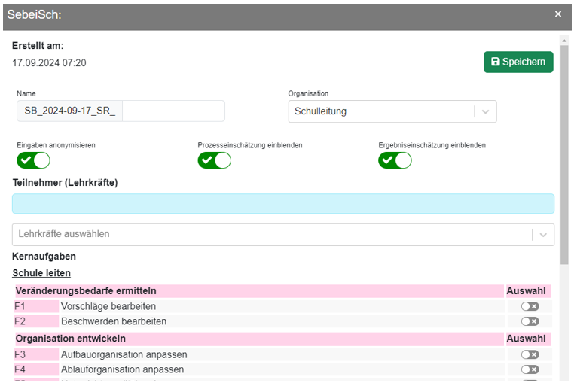Image resolution: width=574 pixels, height=386 pixels.
Task: Click the Organisation entwickeln section header
Action: 70,339
